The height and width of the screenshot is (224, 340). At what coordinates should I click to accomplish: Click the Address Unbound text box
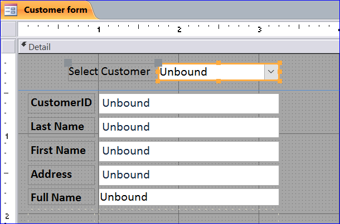click(188, 175)
